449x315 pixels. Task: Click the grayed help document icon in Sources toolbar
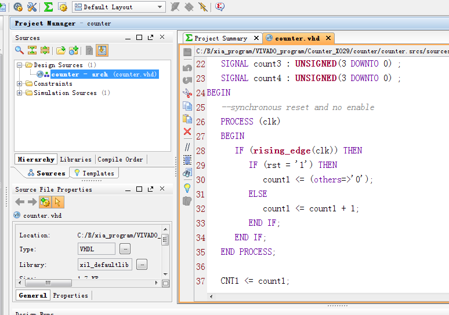(89, 50)
